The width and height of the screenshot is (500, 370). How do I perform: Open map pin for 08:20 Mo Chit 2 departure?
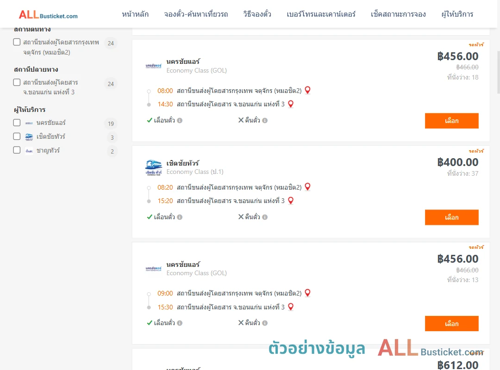coord(307,187)
